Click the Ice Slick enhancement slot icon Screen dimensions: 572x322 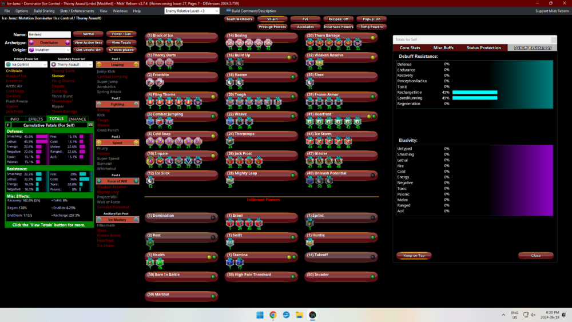[x=150, y=180]
